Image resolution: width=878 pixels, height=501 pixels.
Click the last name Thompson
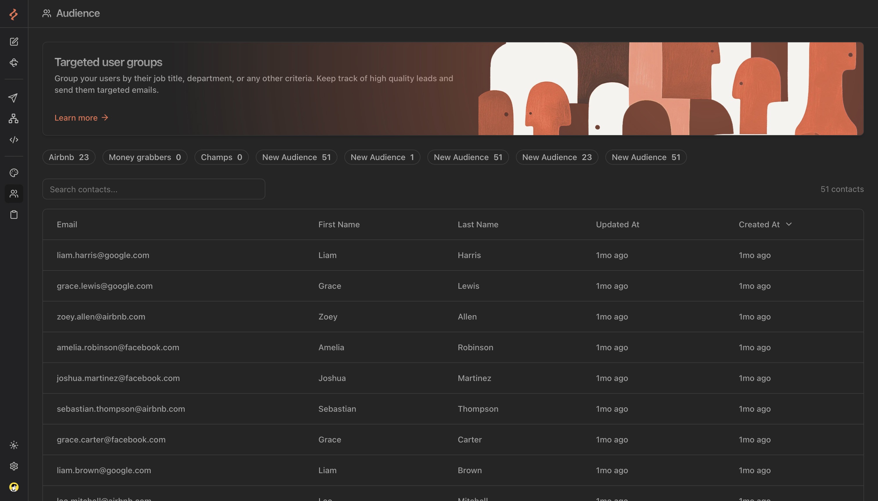coord(478,409)
